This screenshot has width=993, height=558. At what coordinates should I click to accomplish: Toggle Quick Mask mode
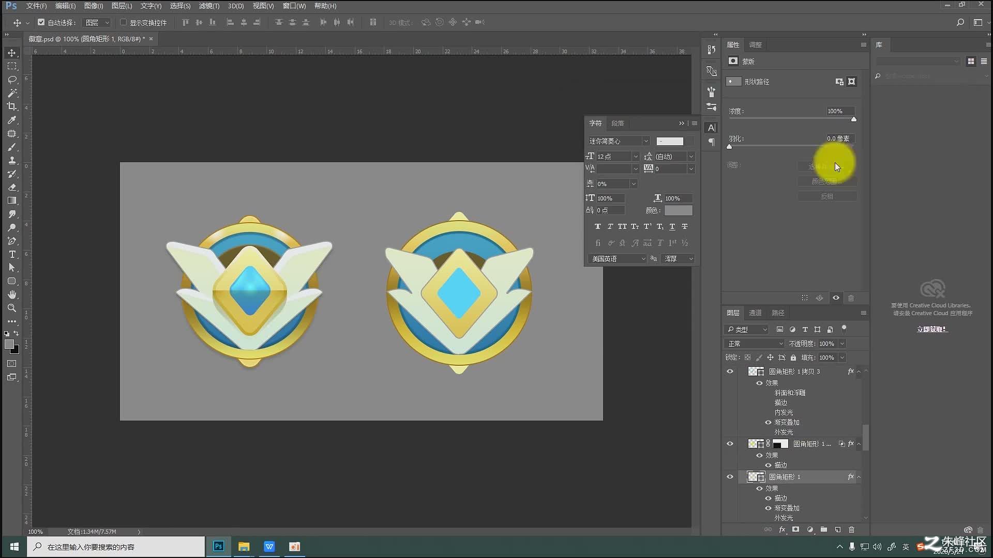[12, 364]
